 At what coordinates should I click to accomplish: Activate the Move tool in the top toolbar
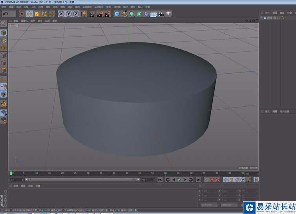pyautogui.click(x=29, y=14)
